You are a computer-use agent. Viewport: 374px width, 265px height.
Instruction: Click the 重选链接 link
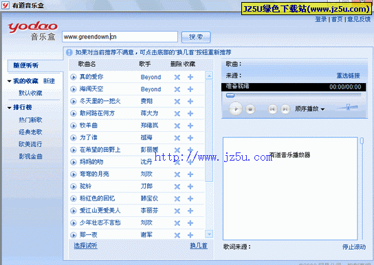point(348,76)
